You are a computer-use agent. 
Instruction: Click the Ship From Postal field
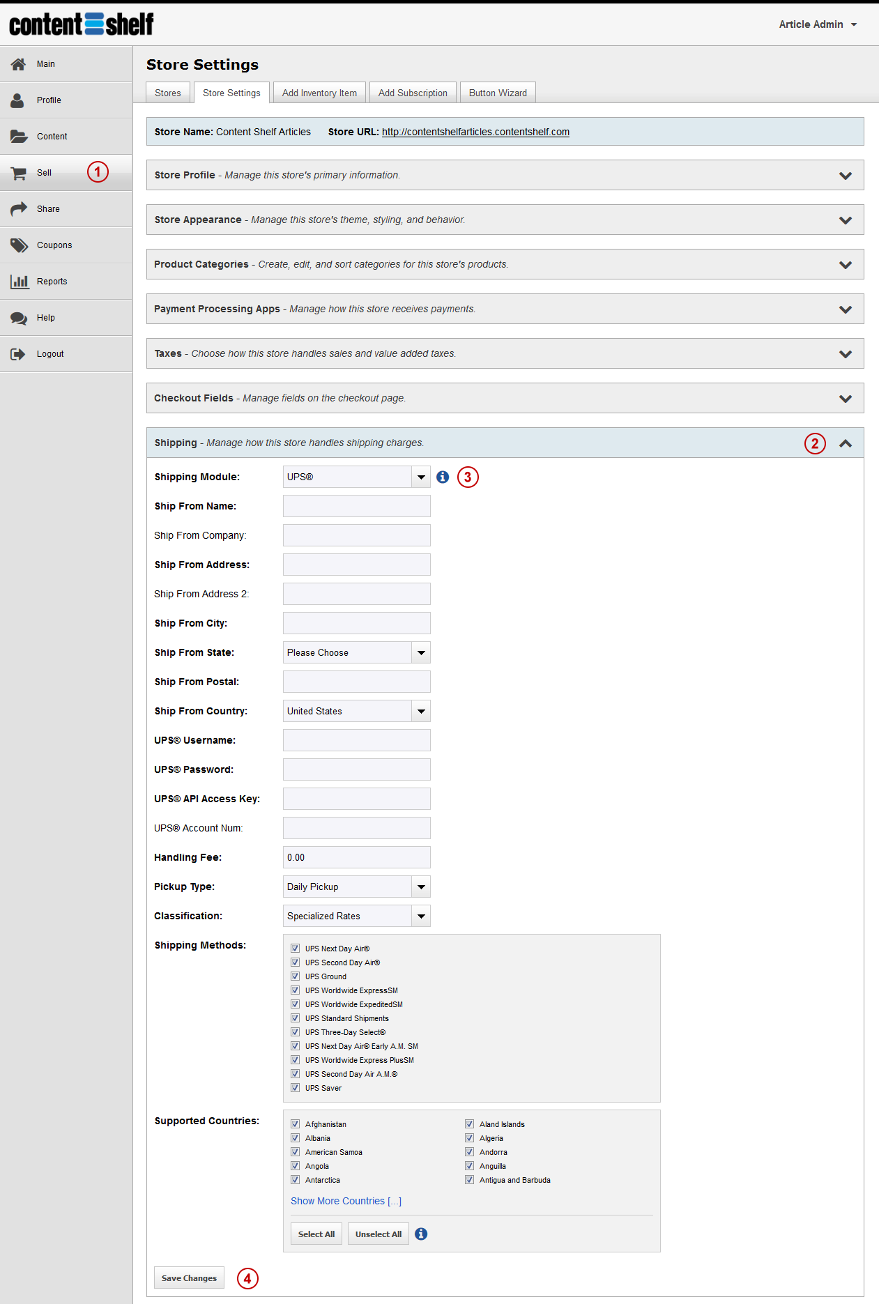[x=357, y=682]
